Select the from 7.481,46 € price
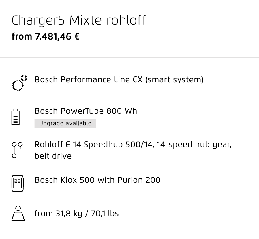Image resolution: width=259 pixels, height=239 pixels. coord(45,36)
